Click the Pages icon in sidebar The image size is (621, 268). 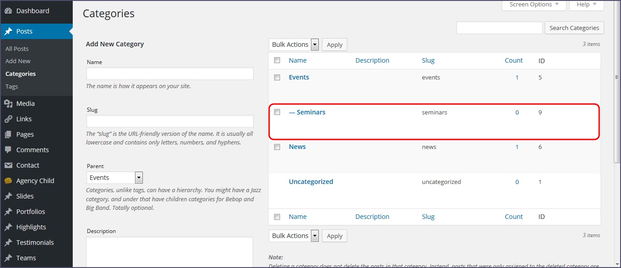pyautogui.click(x=8, y=134)
